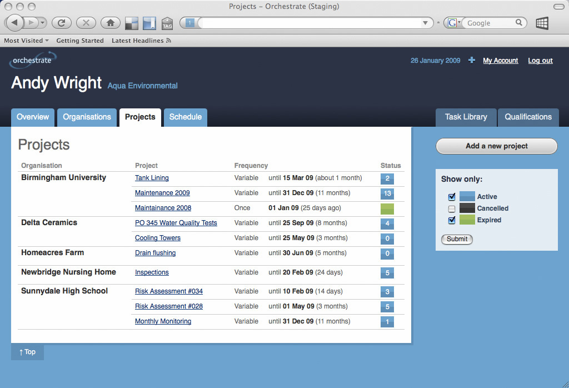The image size is (569, 388).
Task: Uncheck the Expired filter checkbox
Action: 452,220
